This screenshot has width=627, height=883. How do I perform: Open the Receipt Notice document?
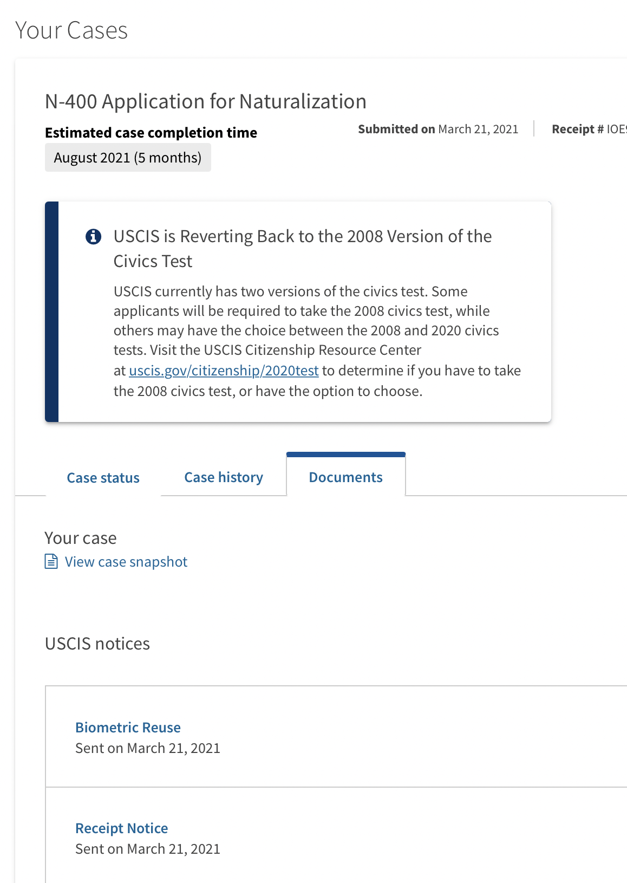pos(121,828)
